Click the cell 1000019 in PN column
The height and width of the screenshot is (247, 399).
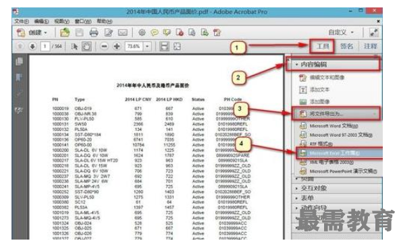(x=60, y=109)
